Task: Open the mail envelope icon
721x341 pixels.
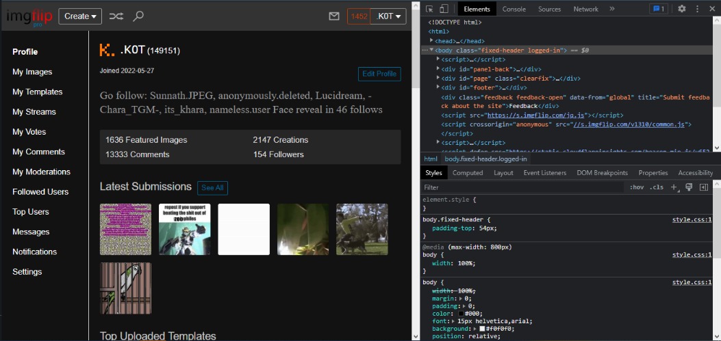Action: click(x=334, y=16)
